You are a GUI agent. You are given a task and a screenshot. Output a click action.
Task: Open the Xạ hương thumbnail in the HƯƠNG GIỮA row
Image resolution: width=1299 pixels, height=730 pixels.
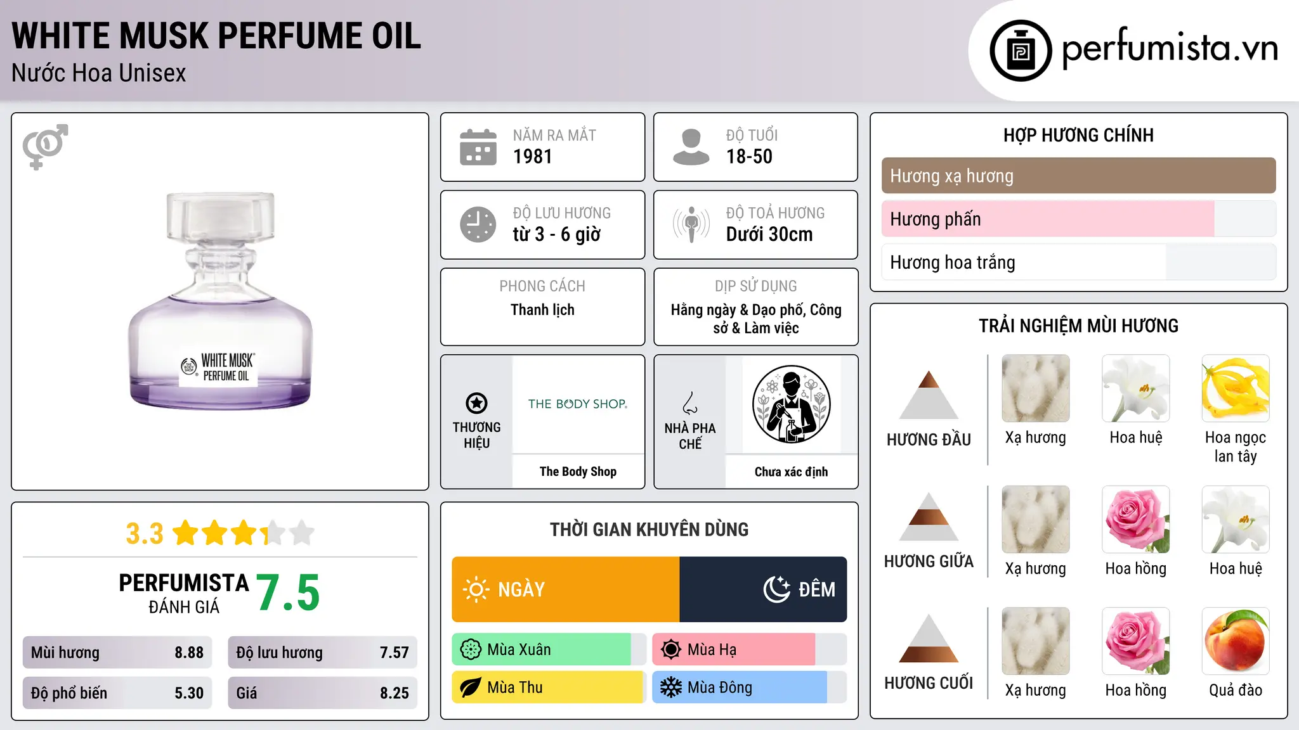1036,520
